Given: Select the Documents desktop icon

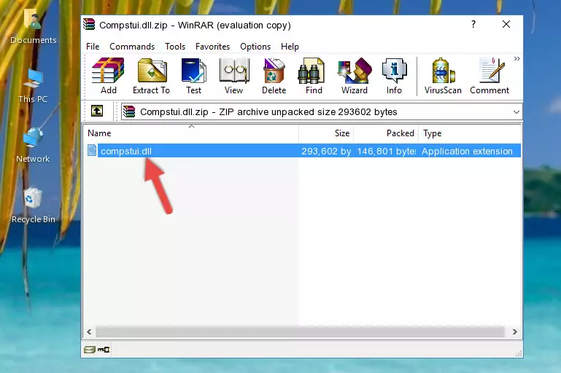Looking at the screenshot, I should tap(34, 26).
